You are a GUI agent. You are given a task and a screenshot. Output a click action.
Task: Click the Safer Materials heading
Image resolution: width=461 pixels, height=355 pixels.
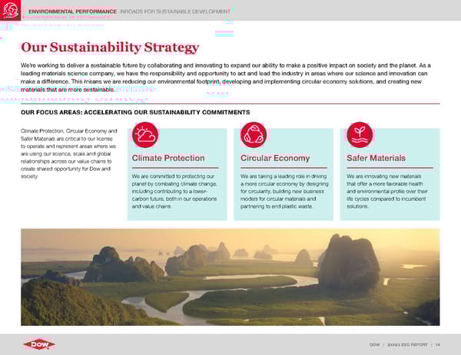pos(376,159)
